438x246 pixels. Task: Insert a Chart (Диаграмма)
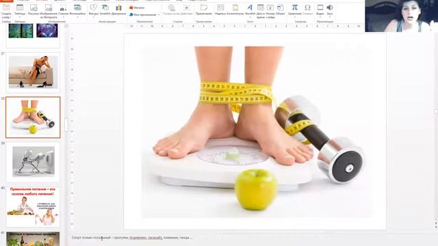118,10
